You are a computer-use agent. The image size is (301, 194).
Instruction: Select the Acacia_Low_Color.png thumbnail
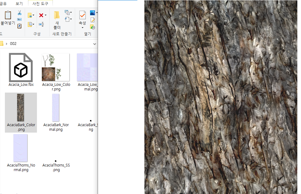(x=56, y=67)
